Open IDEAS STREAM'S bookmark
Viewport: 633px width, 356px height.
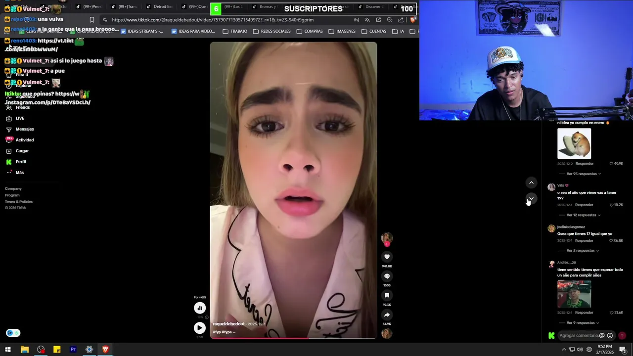coord(141,31)
